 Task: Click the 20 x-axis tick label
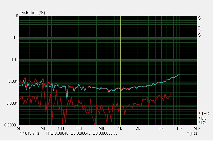click(x=19, y=129)
